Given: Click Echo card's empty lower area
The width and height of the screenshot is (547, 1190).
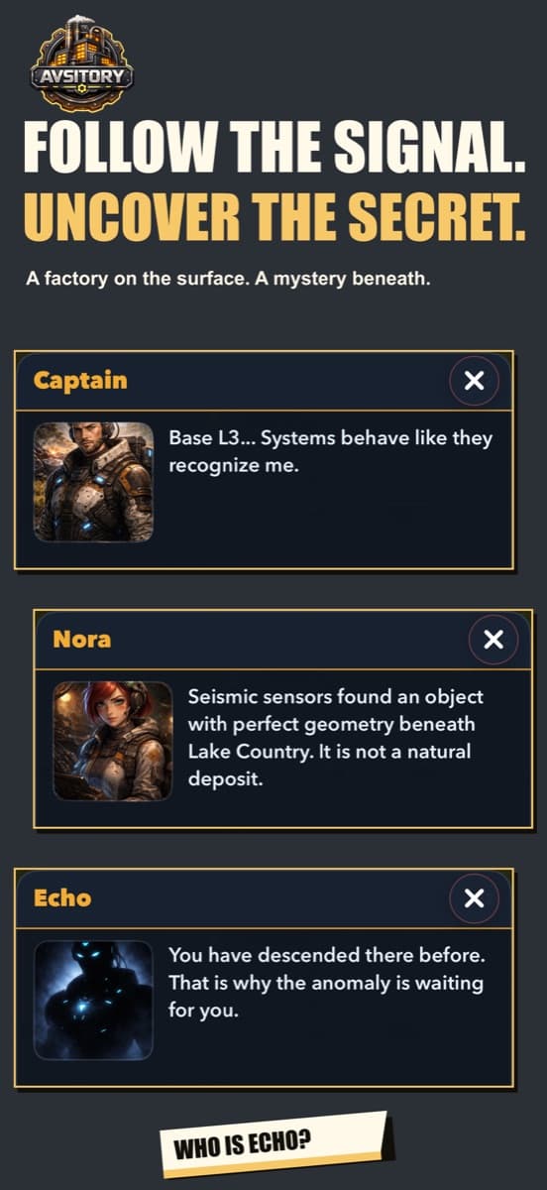Looking at the screenshot, I should pos(332,1053).
